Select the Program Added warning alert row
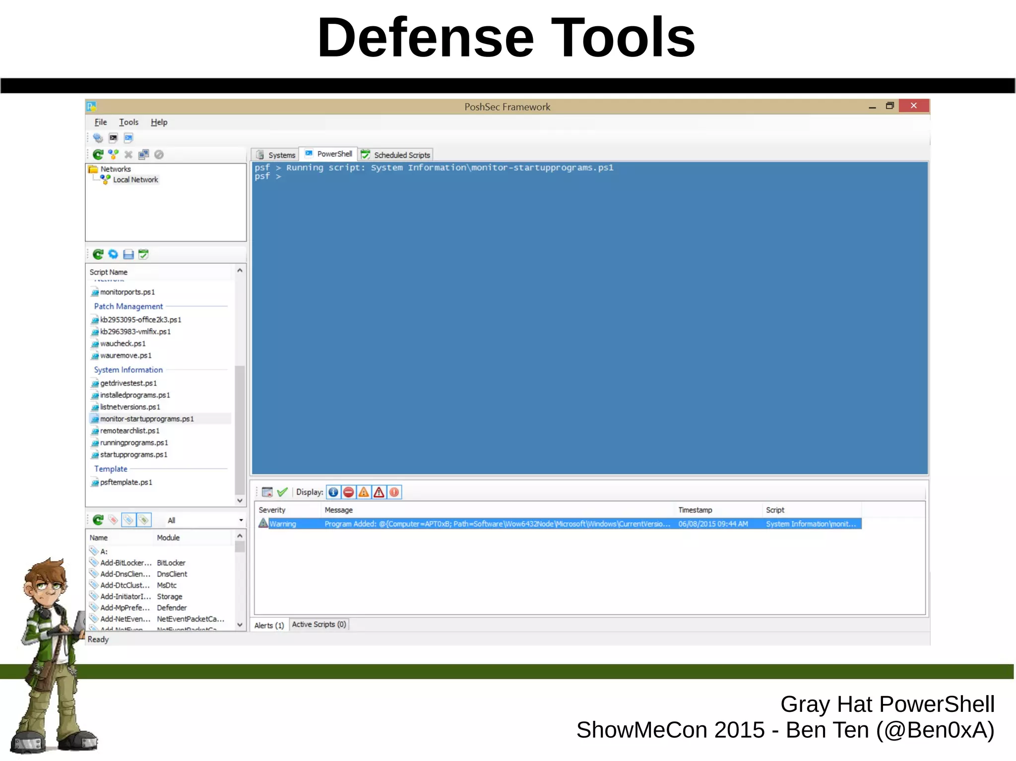 click(560, 524)
